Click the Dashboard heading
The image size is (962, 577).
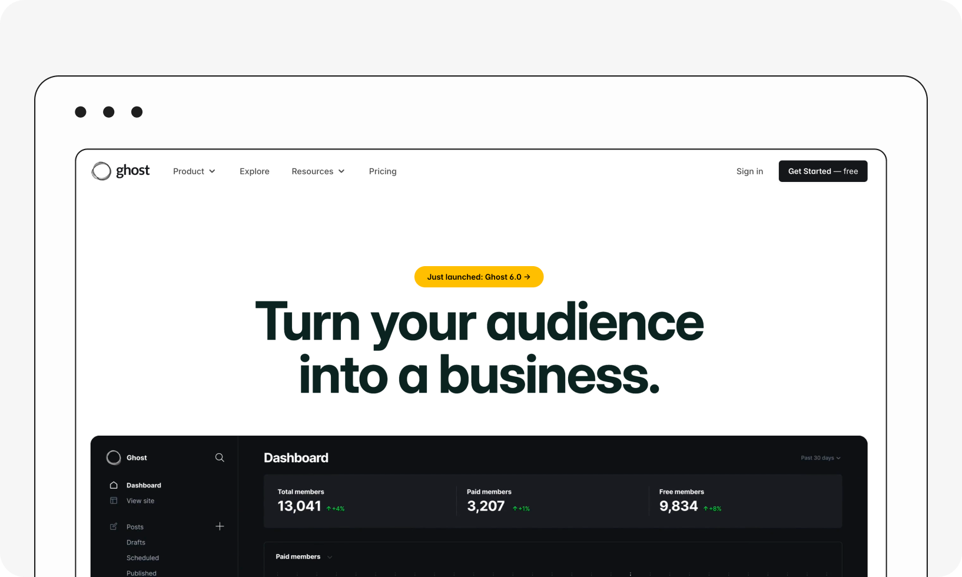[x=296, y=457]
